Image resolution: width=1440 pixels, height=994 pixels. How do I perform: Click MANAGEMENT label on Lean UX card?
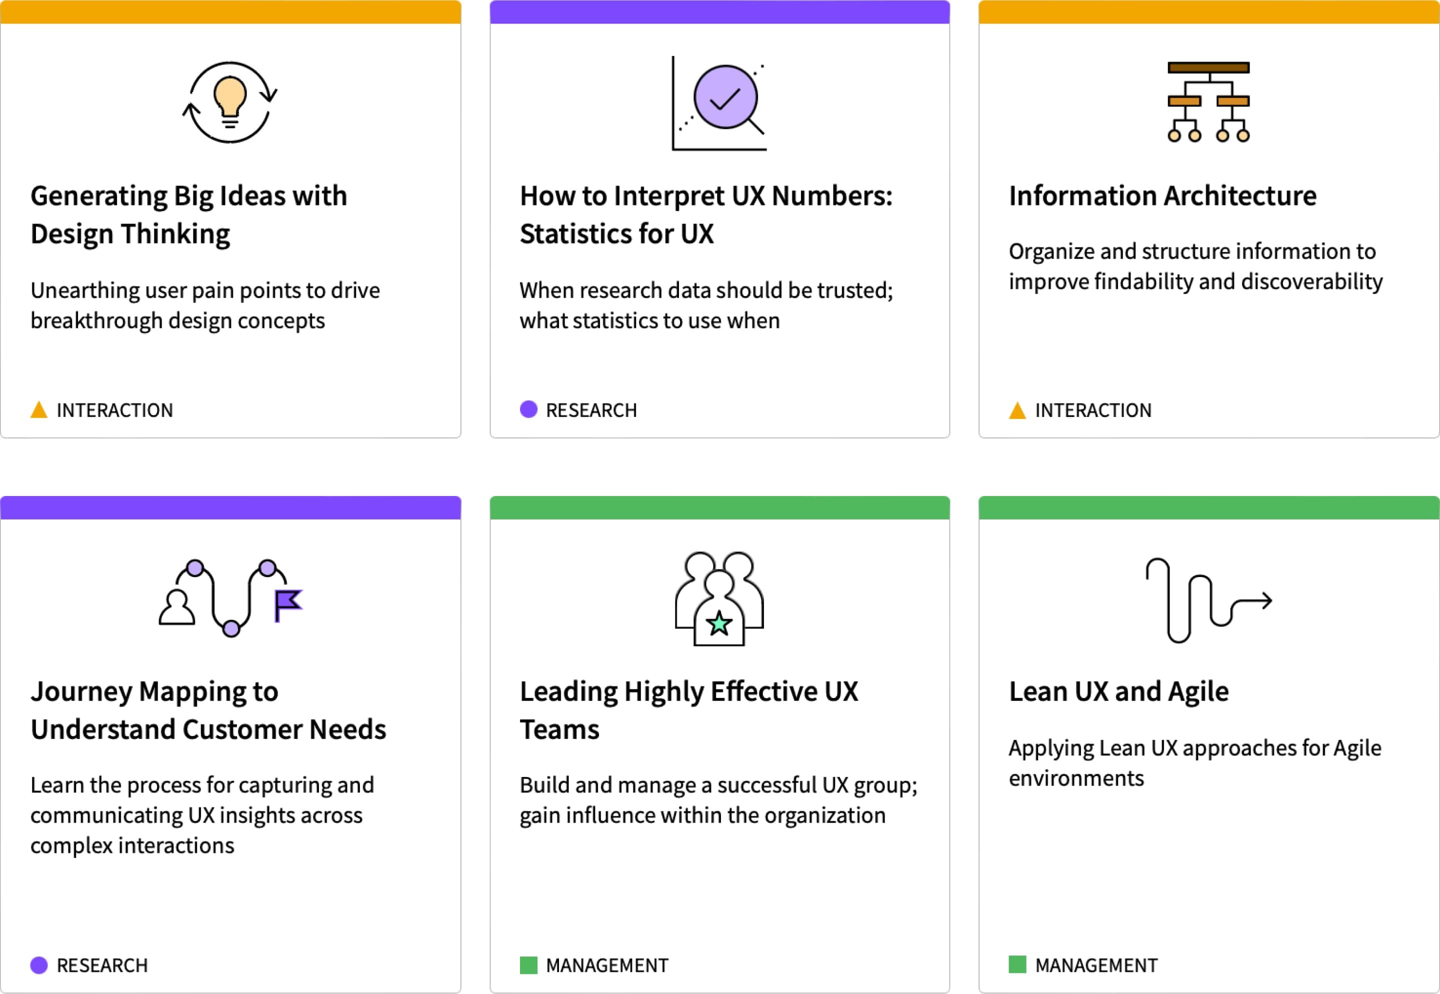(1096, 965)
